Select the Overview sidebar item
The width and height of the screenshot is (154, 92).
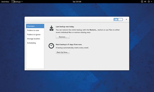coord(35,26)
